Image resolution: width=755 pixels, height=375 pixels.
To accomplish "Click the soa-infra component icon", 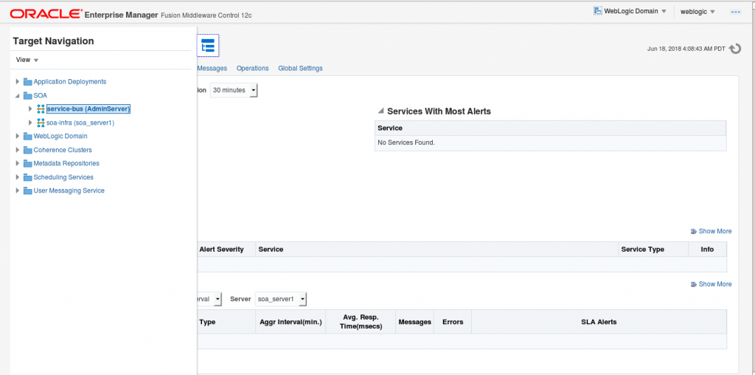I will pyautogui.click(x=41, y=123).
